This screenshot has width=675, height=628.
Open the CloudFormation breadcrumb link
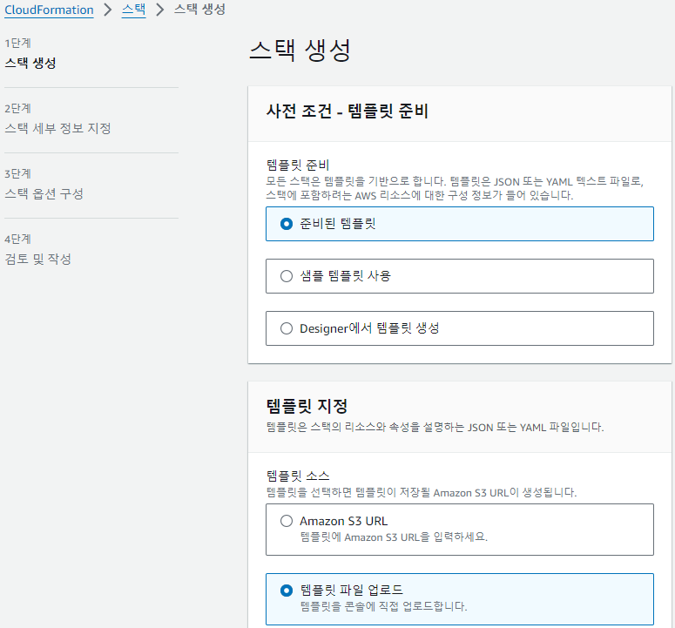(x=49, y=10)
